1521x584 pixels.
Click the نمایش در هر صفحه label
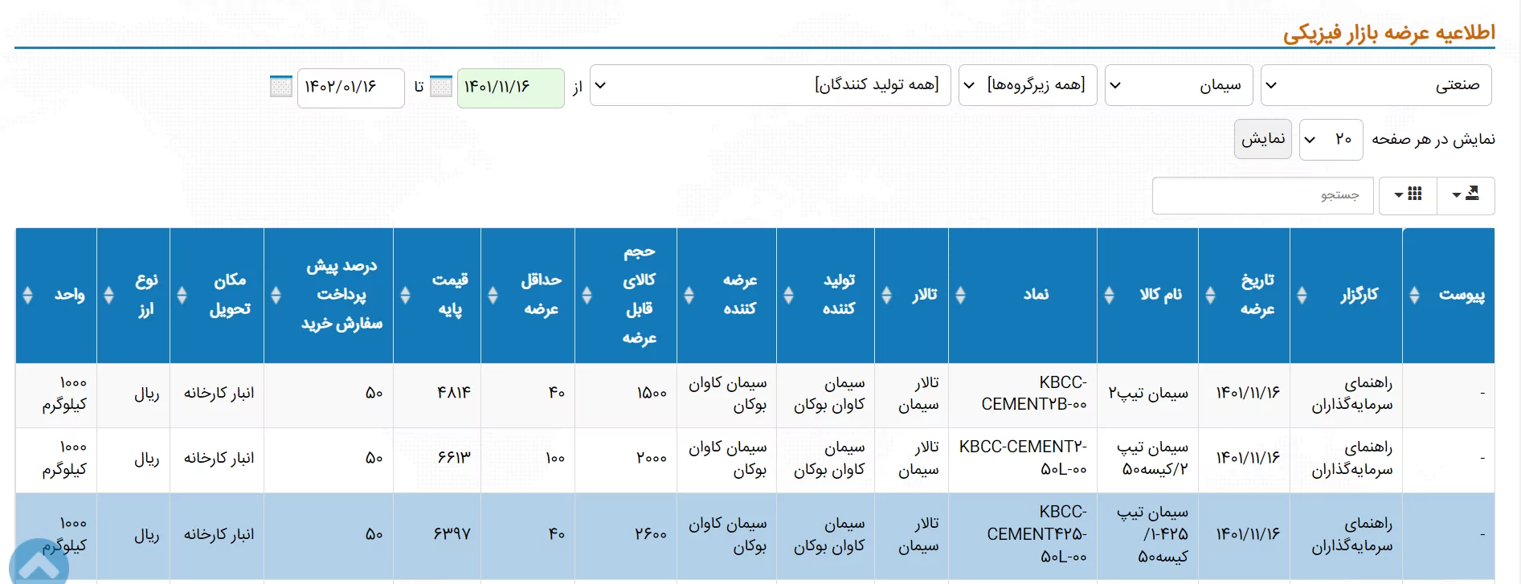(x=1433, y=140)
